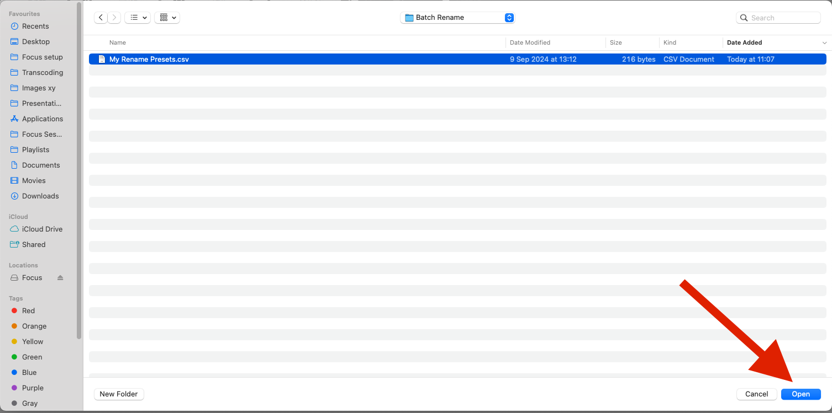Click the 216 bytes size cell
Image resolution: width=832 pixels, height=413 pixels.
639,59
